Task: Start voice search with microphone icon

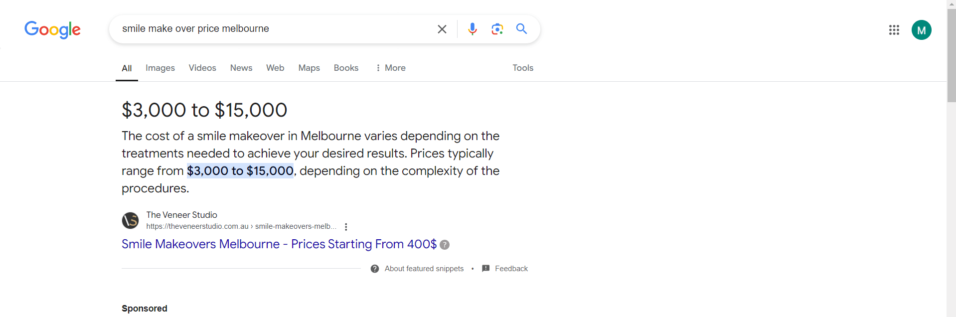Action: click(x=472, y=29)
